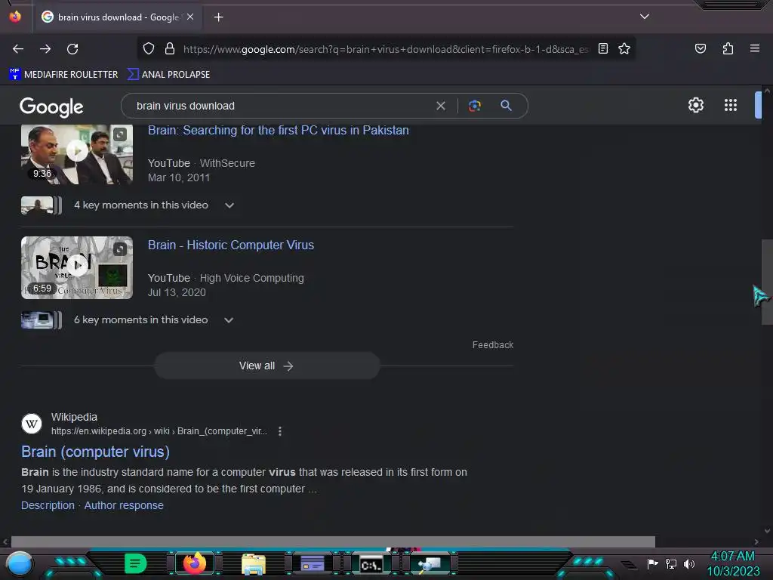
Task: Switch to Firefox in the taskbar
Action: coord(194,563)
